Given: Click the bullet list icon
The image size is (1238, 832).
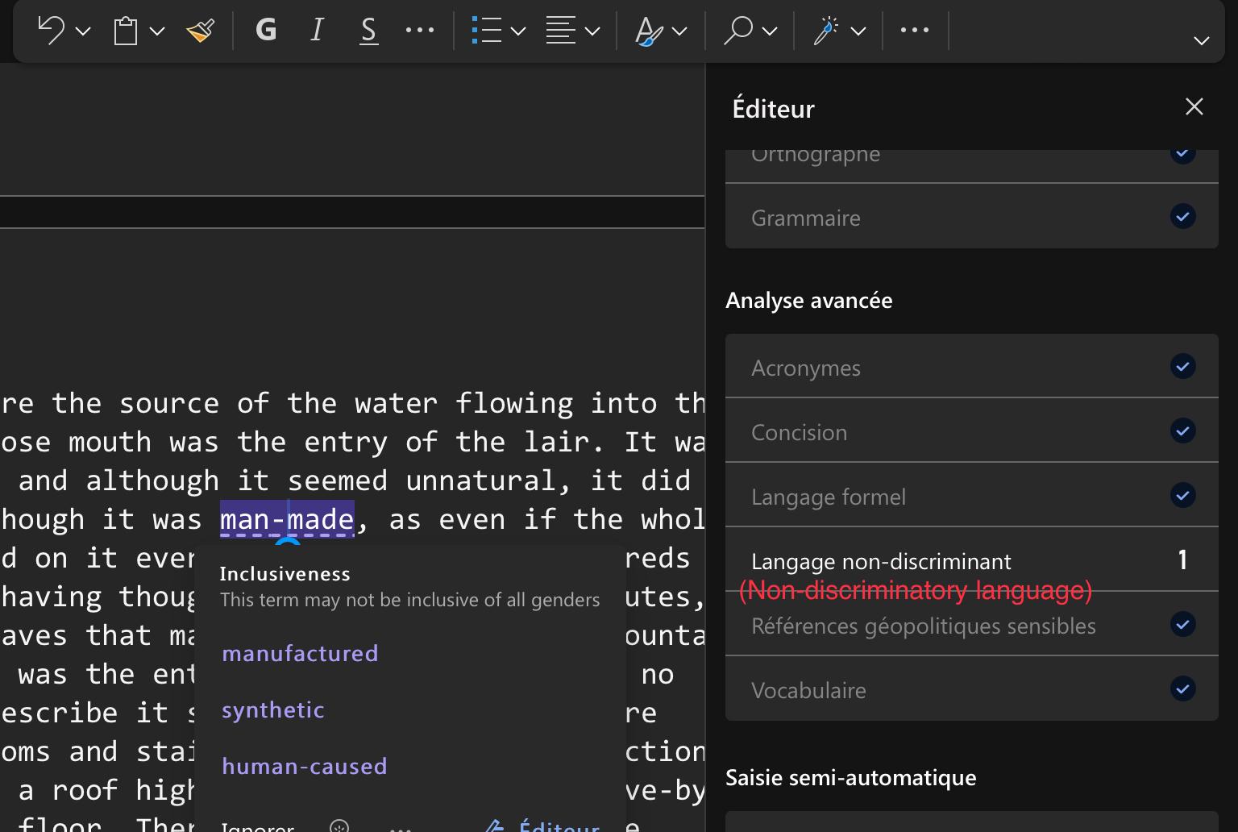Looking at the screenshot, I should (487, 31).
